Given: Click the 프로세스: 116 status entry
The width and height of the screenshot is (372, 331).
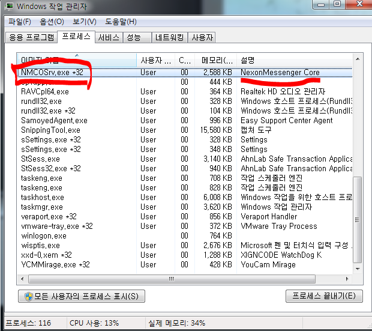Looking at the screenshot, I should pyautogui.click(x=28, y=323).
